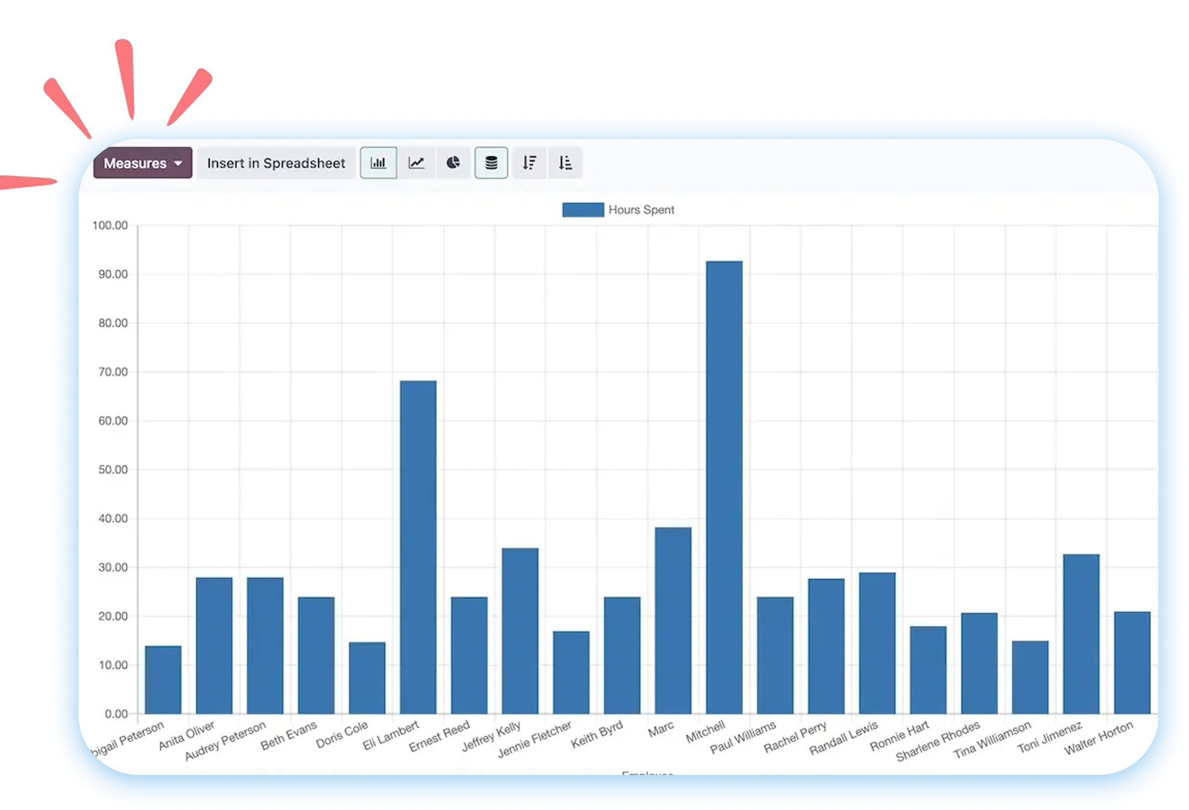Switch to pie chart view

point(453,163)
